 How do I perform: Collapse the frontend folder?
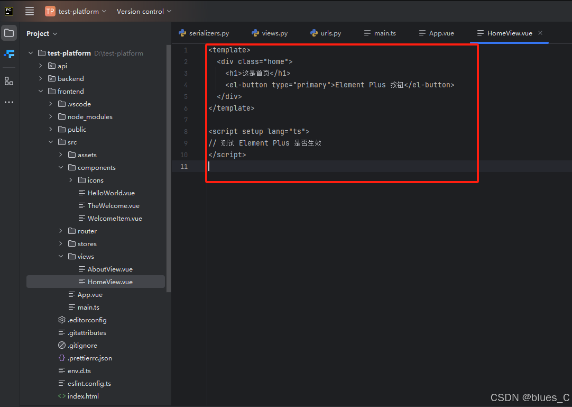tap(41, 92)
